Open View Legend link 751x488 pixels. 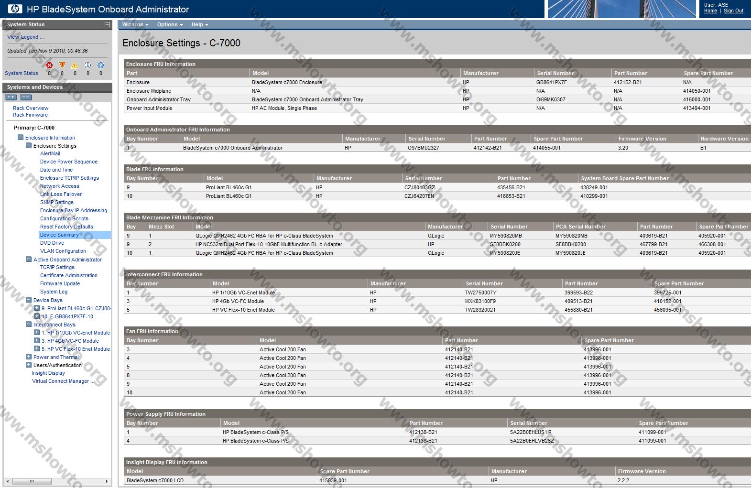[25, 37]
